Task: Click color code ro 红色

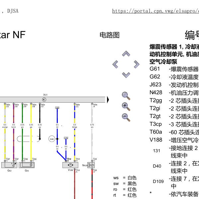Action: tap(125, 189)
